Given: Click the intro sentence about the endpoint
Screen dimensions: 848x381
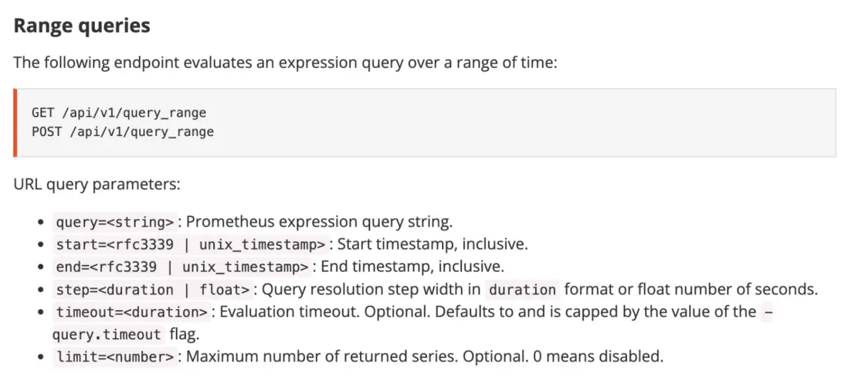Looking at the screenshot, I should coord(284,63).
